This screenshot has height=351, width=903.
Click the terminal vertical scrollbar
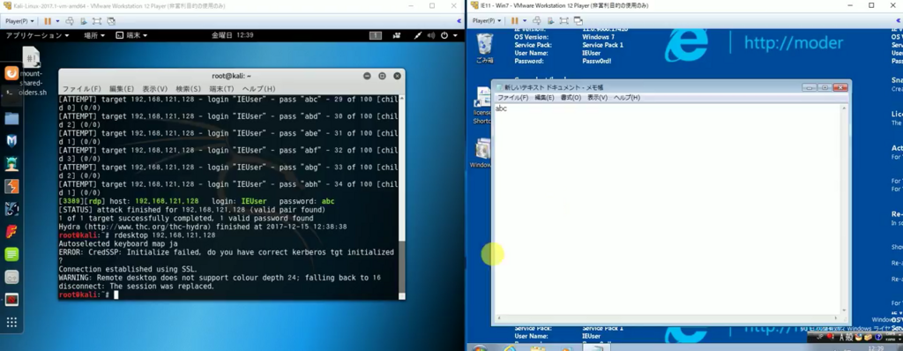402,197
